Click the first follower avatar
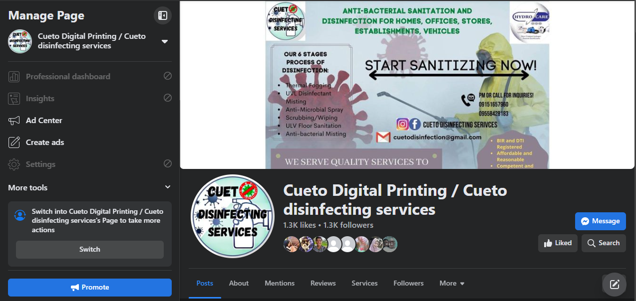 [291, 244]
